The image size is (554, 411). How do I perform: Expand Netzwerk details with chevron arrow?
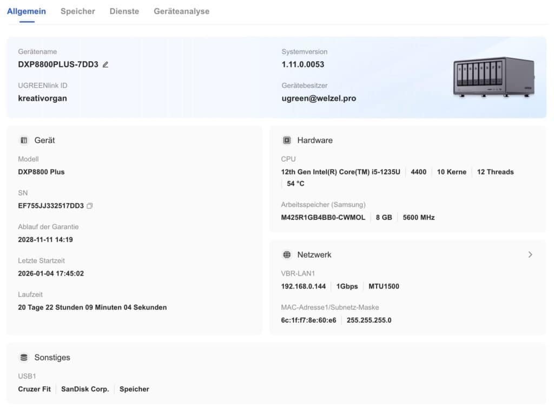pos(530,255)
